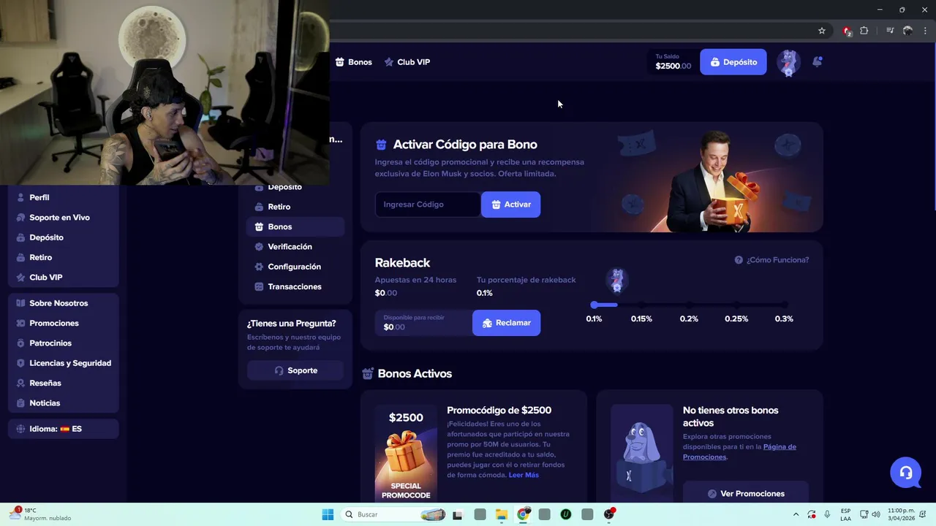Bookmark this page with the star icon
This screenshot has height=526, width=936.
tap(822, 31)
